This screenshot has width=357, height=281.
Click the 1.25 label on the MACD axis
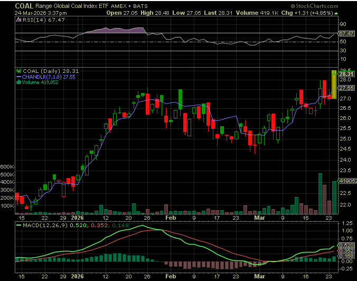tap(347, 223)
